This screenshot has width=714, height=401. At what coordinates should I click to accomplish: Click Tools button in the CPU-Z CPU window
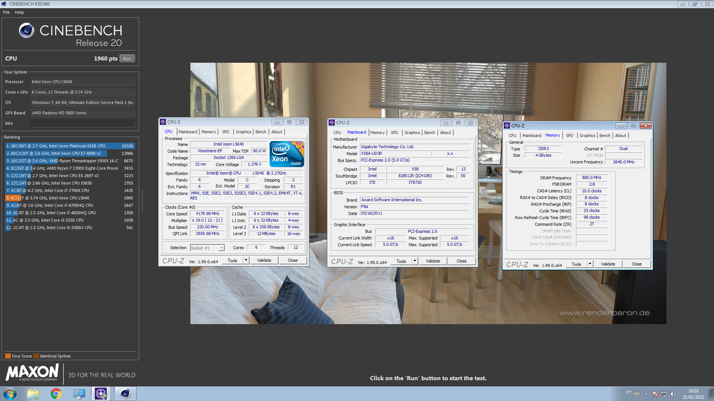coord(232,260)
